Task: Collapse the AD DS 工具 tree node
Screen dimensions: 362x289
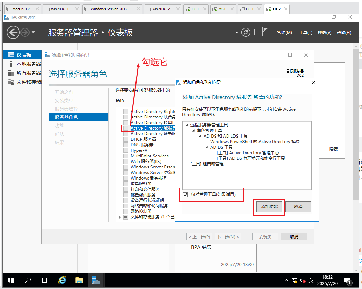Action: (207, 147)
